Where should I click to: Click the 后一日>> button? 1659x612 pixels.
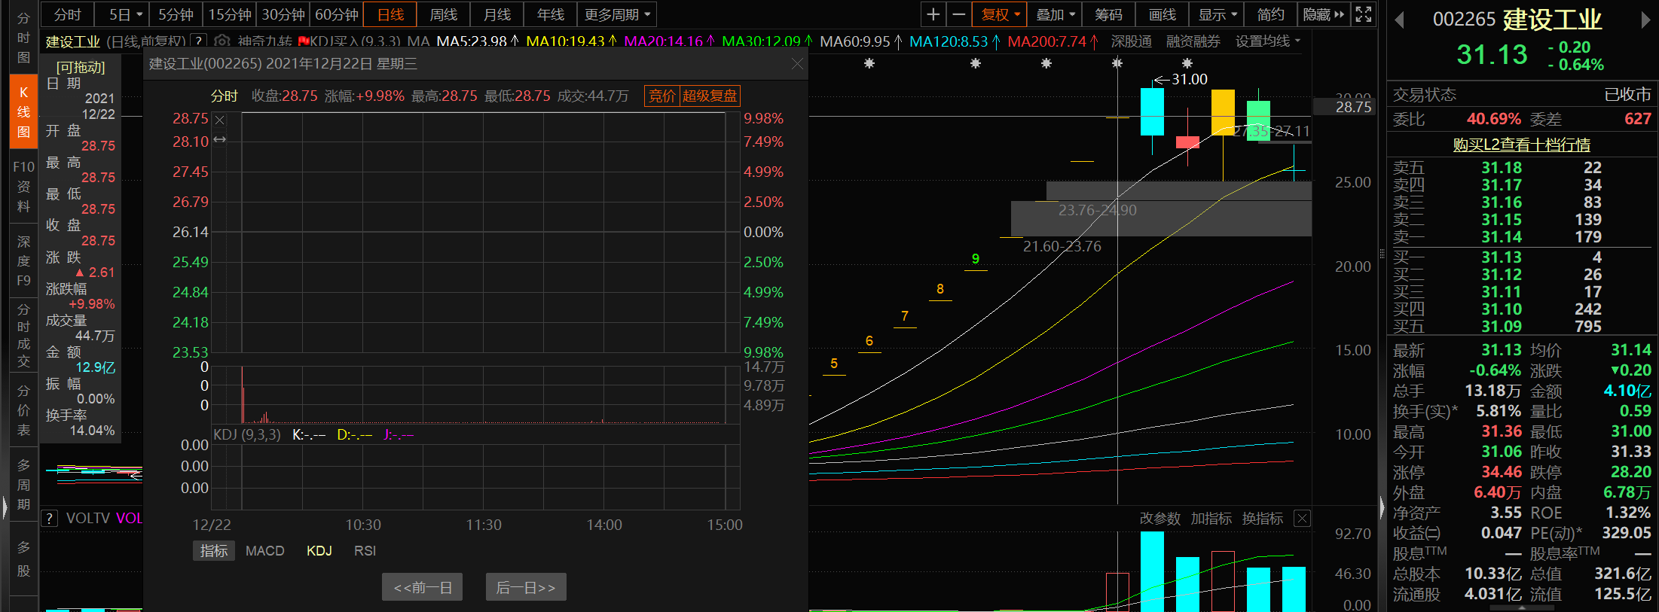click(x=526, y=587)
